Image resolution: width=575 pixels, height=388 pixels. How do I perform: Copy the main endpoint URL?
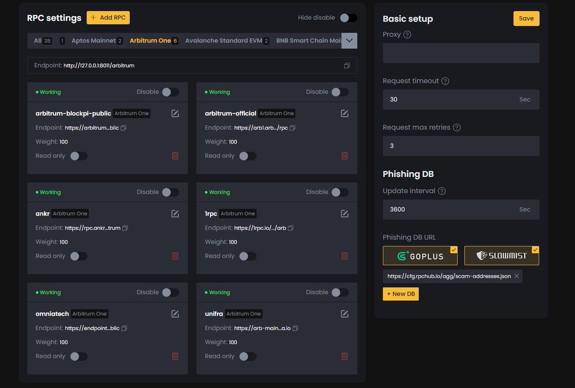(347, 66)
